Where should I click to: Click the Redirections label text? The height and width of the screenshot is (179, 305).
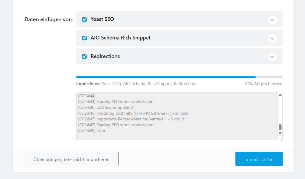(105, 56)
